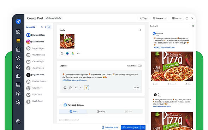Click the Canva icon below media thumbnail

(67, 53)
